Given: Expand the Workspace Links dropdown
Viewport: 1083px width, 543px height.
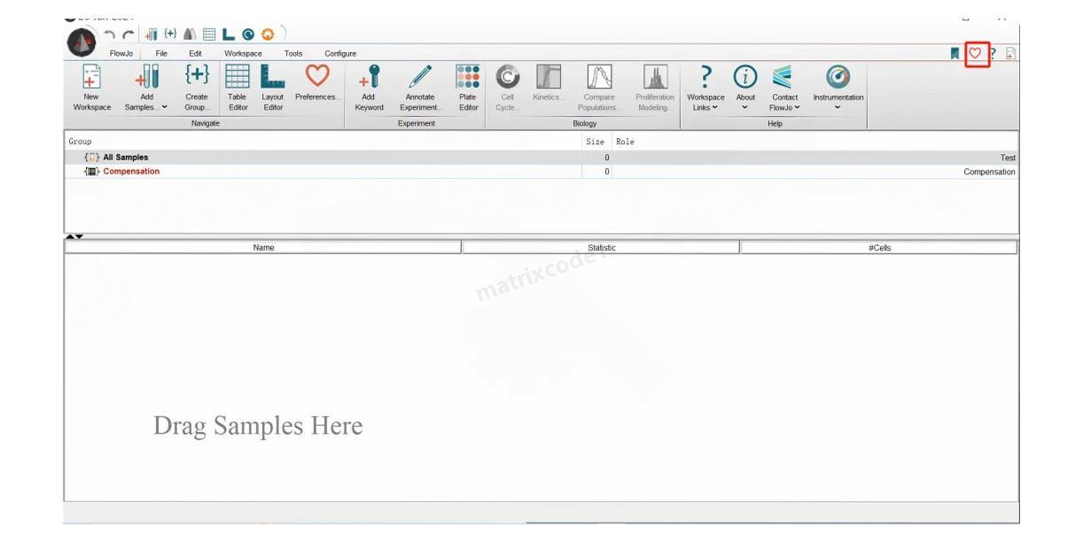Looking at the screenshot, I should point(715,107).
